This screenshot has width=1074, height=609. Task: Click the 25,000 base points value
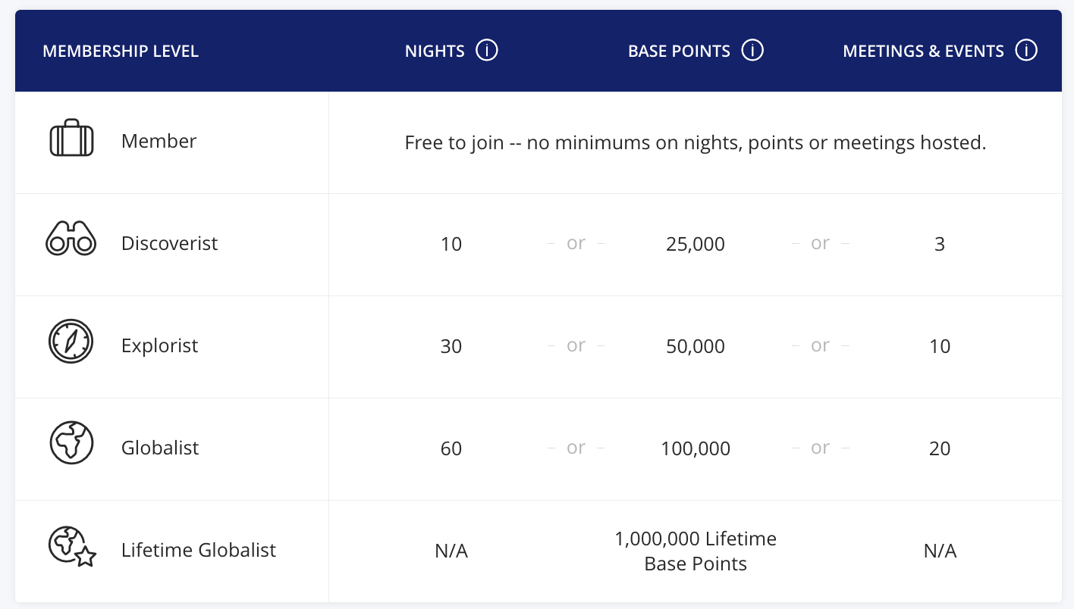[695, 244]
